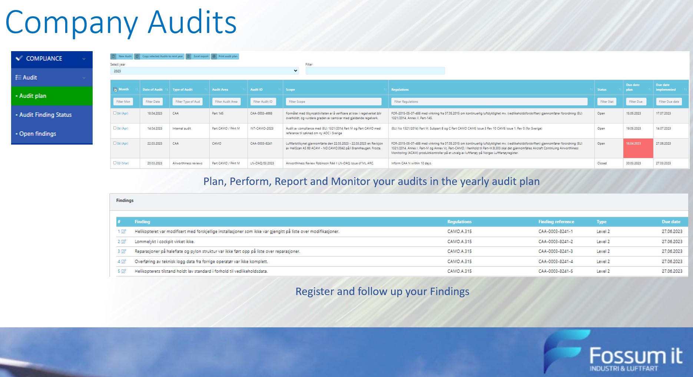Click the Findings panel header
Image resolution: width=693 pixels, height=377 pixels.
click(399, 202)
